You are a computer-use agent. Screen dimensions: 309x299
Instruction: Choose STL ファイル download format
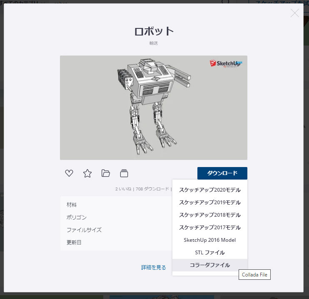click(x=210, y=253)
